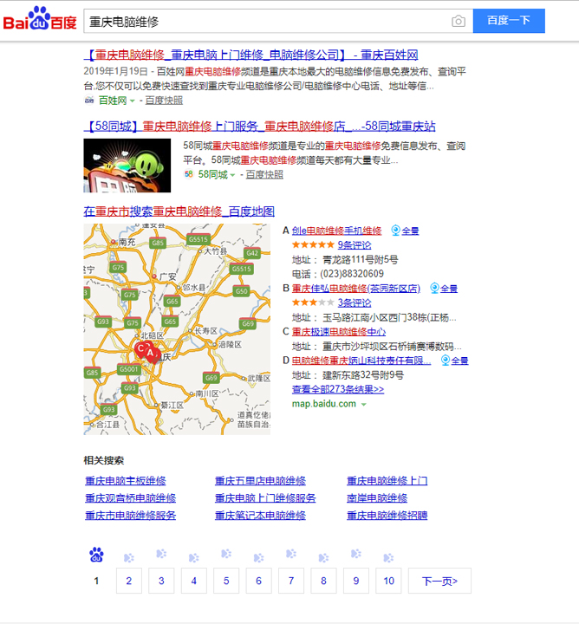Click the Baidu logo
This screenshot has width=579, height=624.
40,20
